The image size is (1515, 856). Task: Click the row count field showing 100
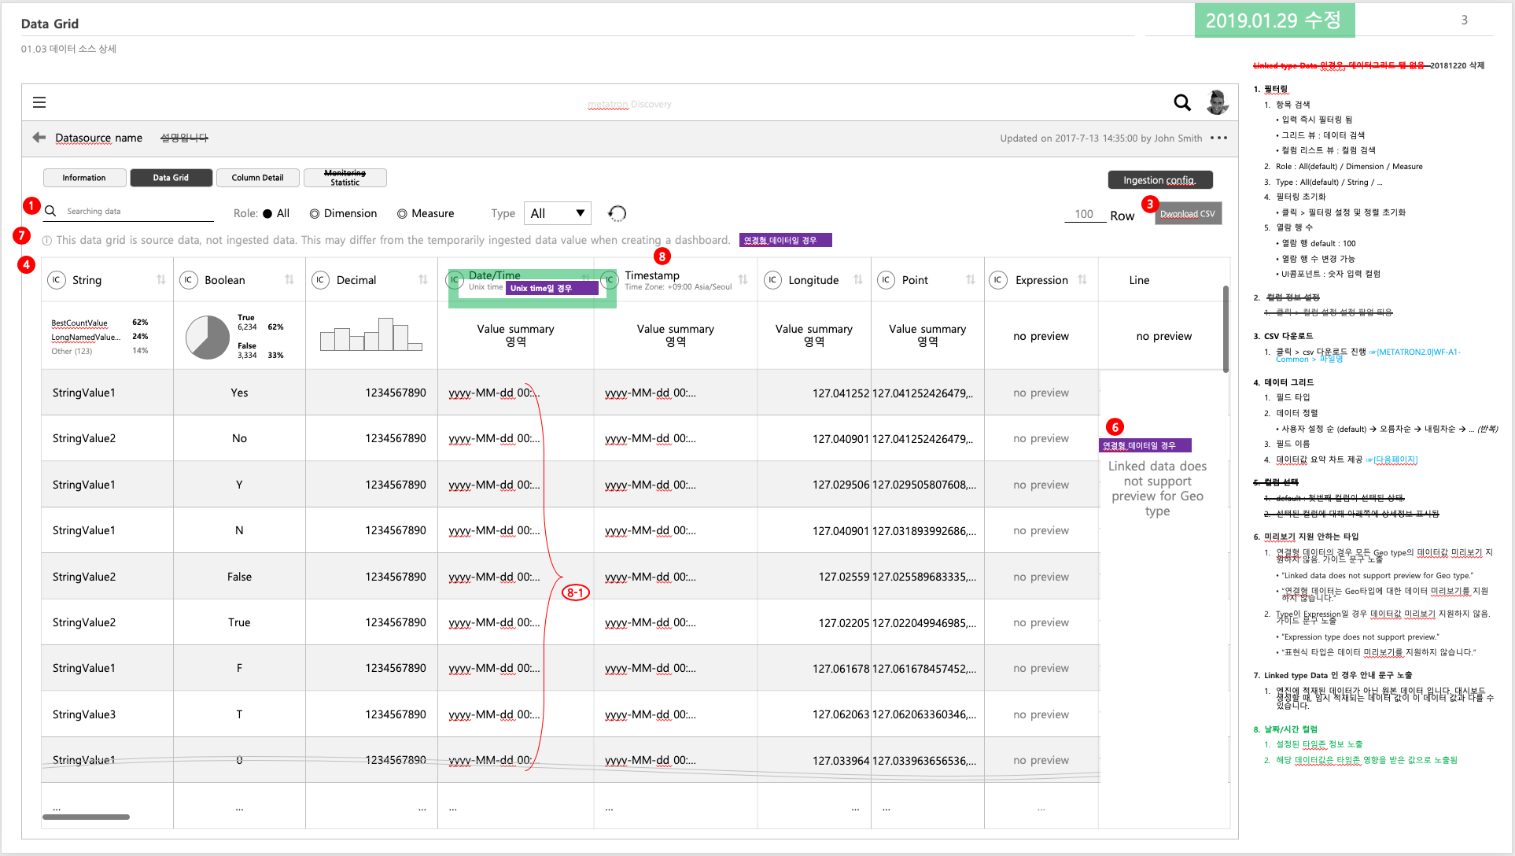coord(1084,214)
